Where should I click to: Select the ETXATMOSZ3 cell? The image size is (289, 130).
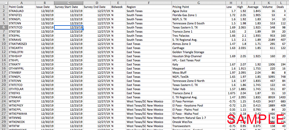(22, 44)
